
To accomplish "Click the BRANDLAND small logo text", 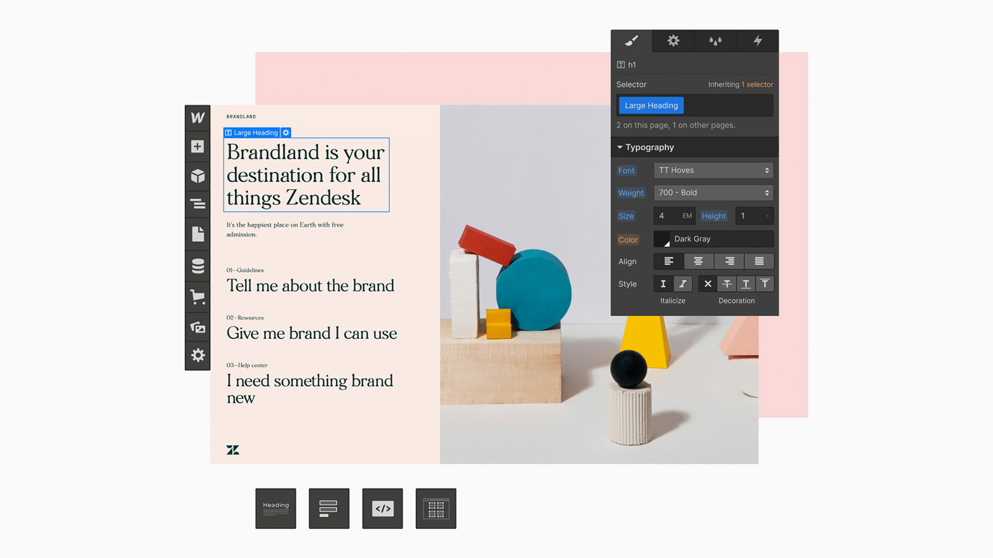I will tap(241, 117).
